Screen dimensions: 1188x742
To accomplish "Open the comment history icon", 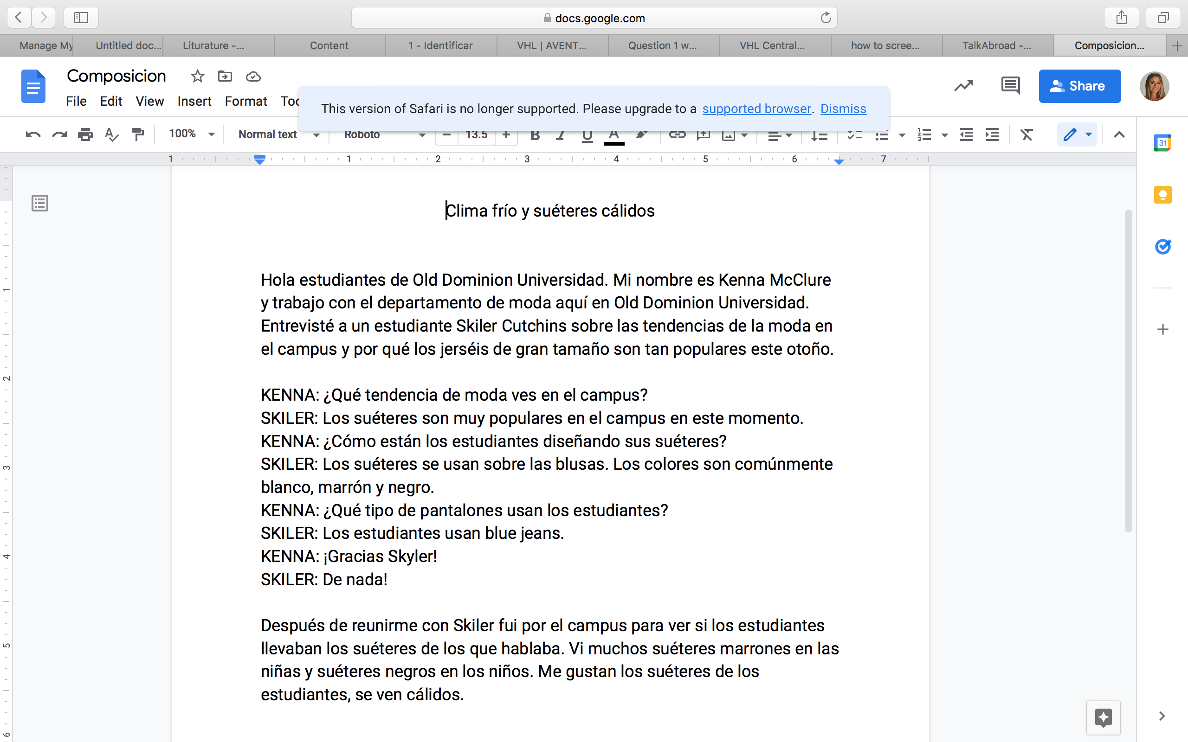I will click(x=1010, y=86).
